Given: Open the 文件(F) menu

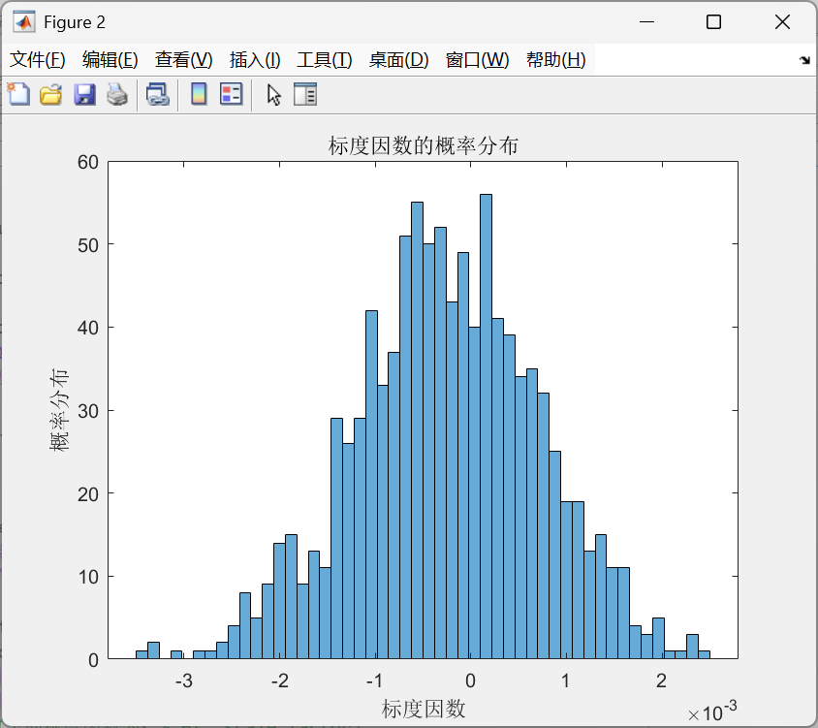Looking at the screenshot, I should click(38, 60).
